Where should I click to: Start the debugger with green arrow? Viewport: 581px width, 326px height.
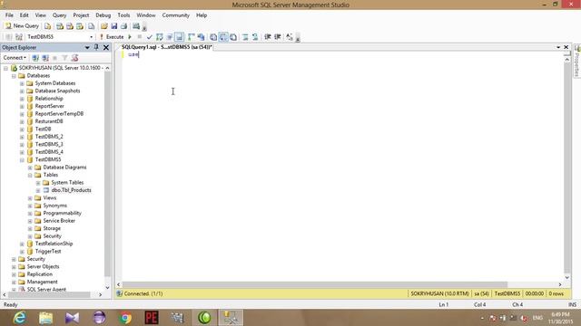[130, 37]
